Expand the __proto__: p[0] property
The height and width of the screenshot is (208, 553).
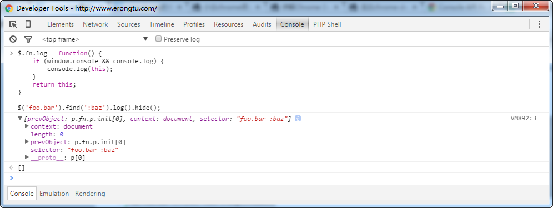coord(27,157)
